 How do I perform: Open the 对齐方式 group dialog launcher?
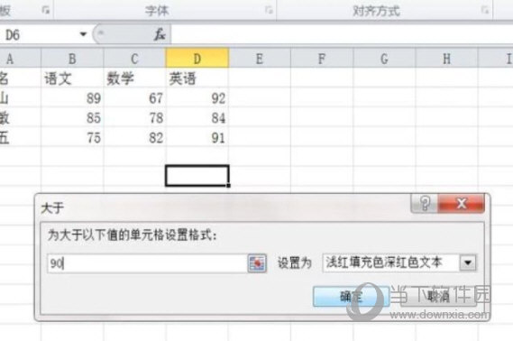click(485, 10)
